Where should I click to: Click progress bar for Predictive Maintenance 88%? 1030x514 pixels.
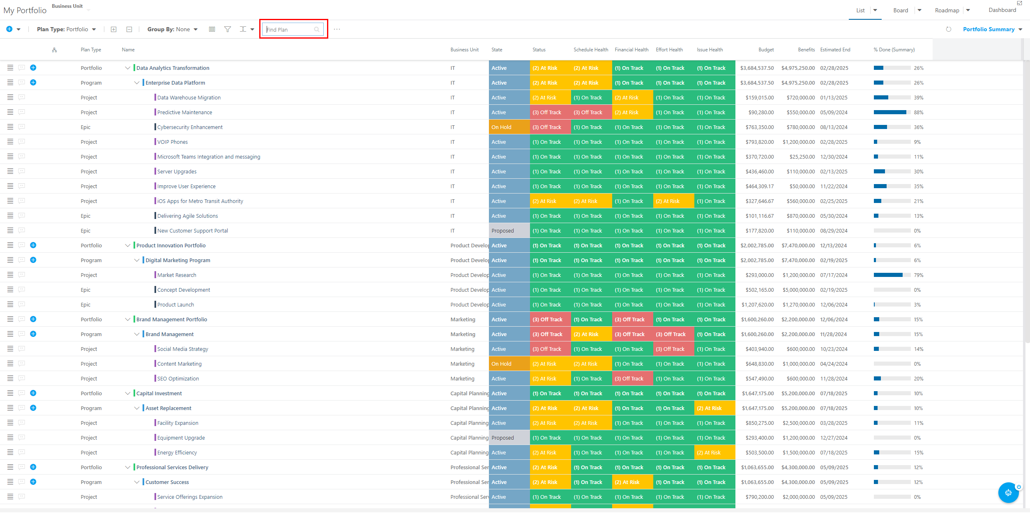[x=892, y=112]
